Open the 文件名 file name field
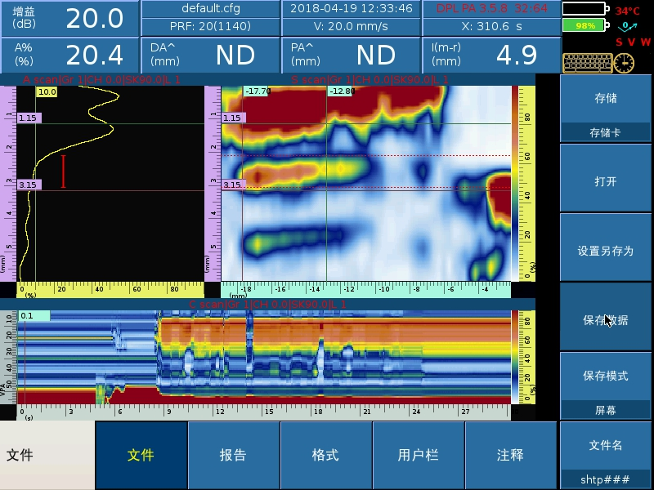The image size is (654, 490). click(606, 455)
